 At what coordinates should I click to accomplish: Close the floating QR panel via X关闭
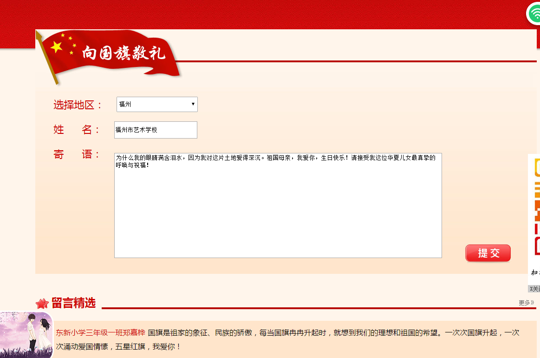point(534,289)
